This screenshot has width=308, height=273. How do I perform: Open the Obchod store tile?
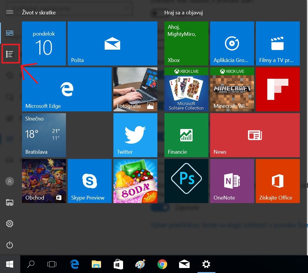pos(44,181)
